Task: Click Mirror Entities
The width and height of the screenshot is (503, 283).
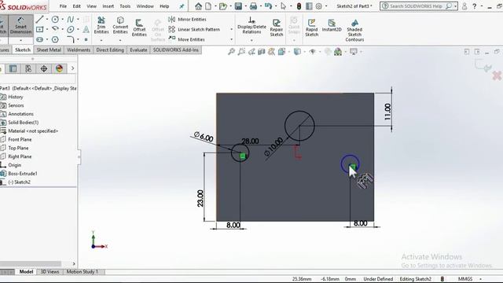Action: (x=187, y=19)
